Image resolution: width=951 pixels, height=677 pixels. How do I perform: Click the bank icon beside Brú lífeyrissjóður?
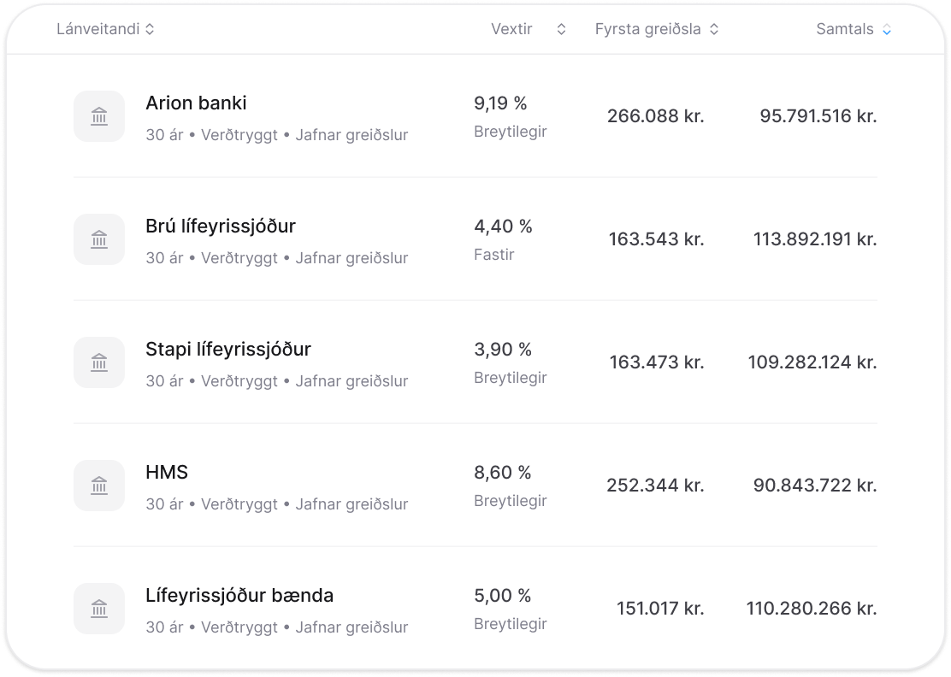(99, 239)
